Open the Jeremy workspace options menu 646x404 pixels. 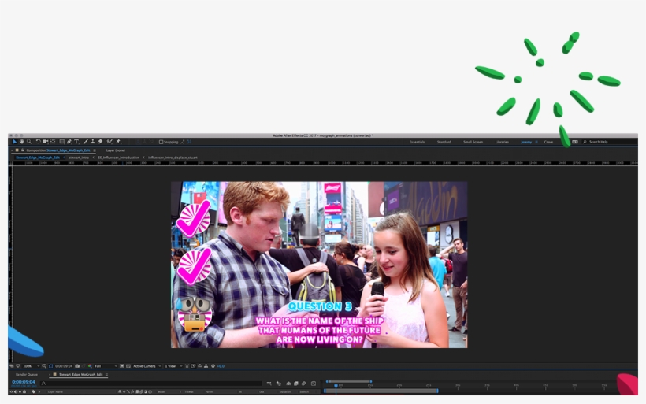coord(536,142)
